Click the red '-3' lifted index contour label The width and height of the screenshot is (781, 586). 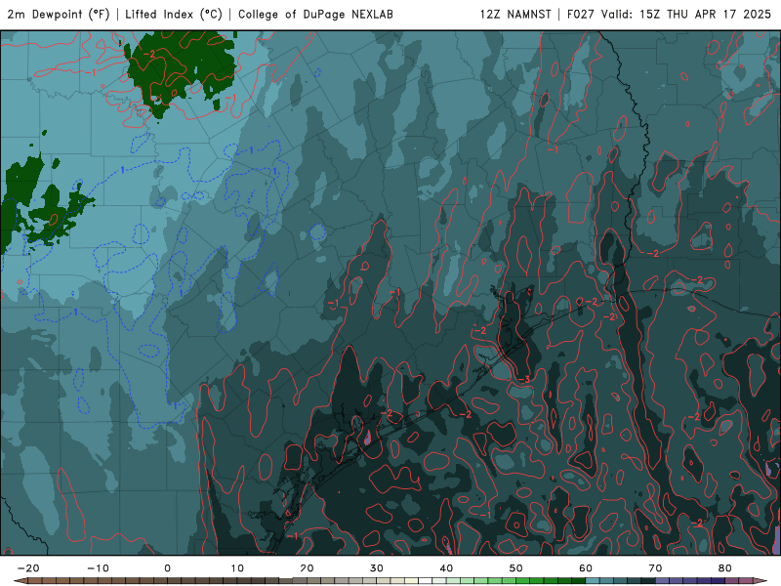pyautogui.click(x=524, y=380)
